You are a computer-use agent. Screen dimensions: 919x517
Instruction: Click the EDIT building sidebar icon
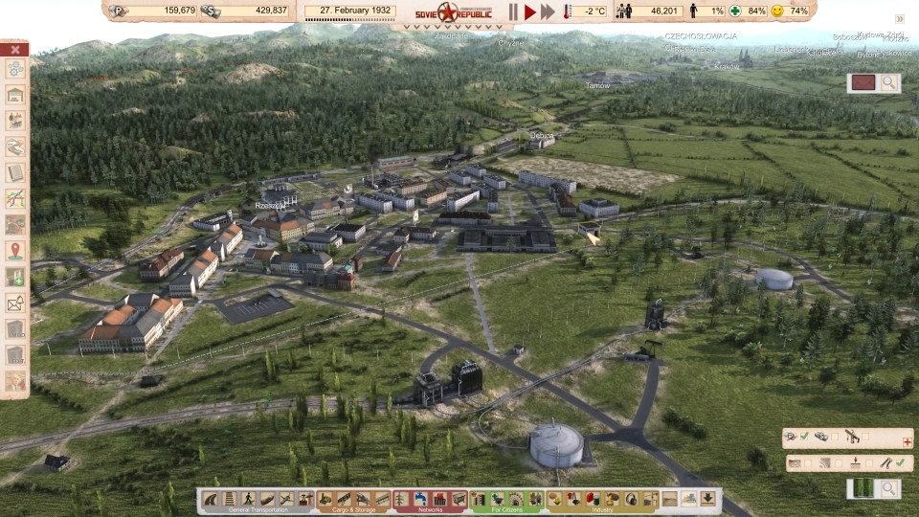[15, 354]
